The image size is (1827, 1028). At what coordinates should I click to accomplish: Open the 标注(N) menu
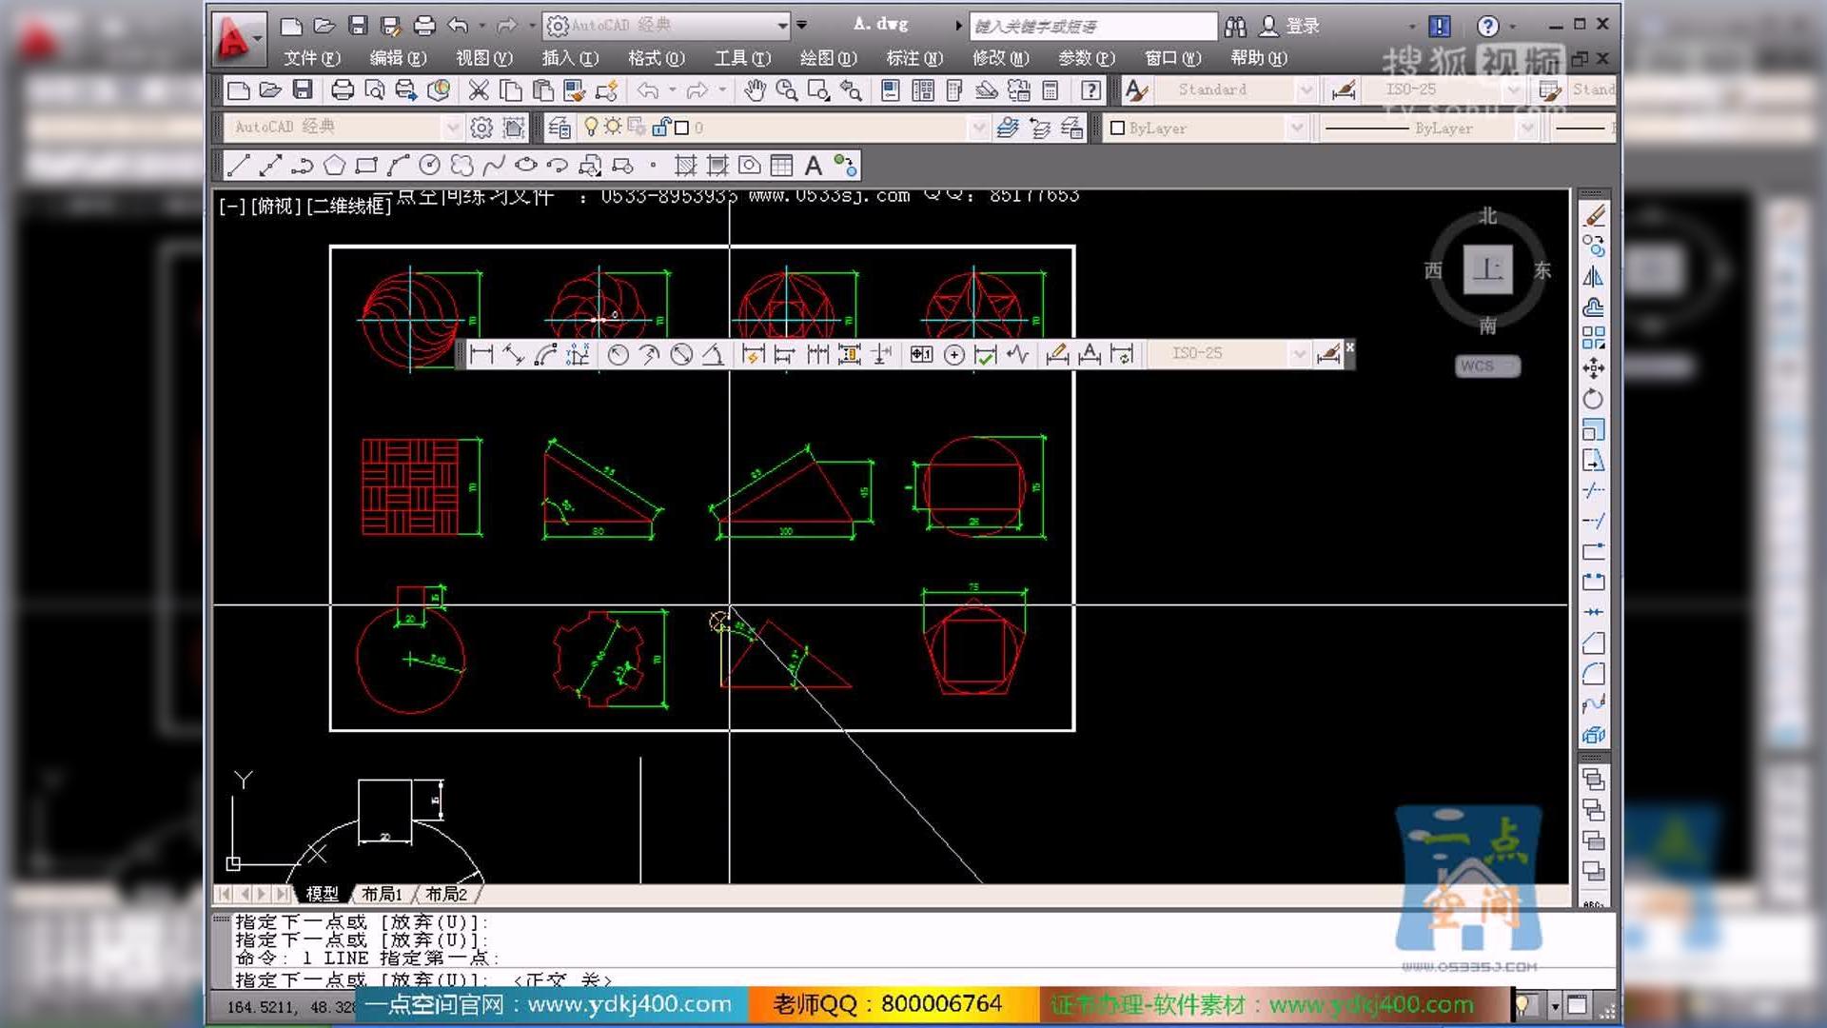[x=913, y=58]
